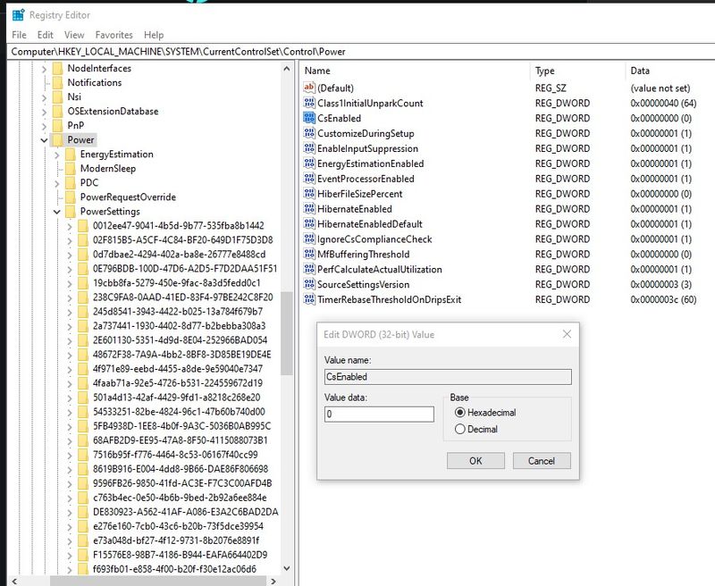Click the Registry Editor app icon
Viewport: 715px width, 586px height.
point(18,15)
